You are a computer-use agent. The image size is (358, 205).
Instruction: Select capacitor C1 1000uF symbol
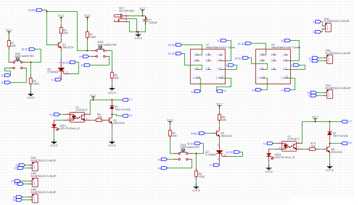point(145,20)
